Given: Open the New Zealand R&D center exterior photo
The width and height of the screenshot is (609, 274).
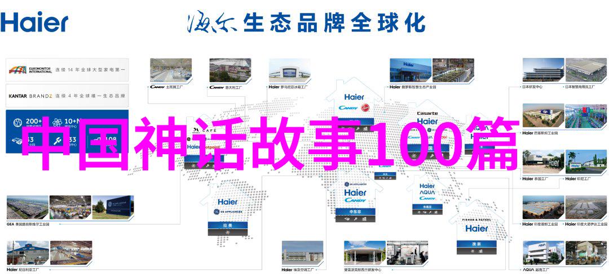Looking at the screenshot, I should [365, 253].
